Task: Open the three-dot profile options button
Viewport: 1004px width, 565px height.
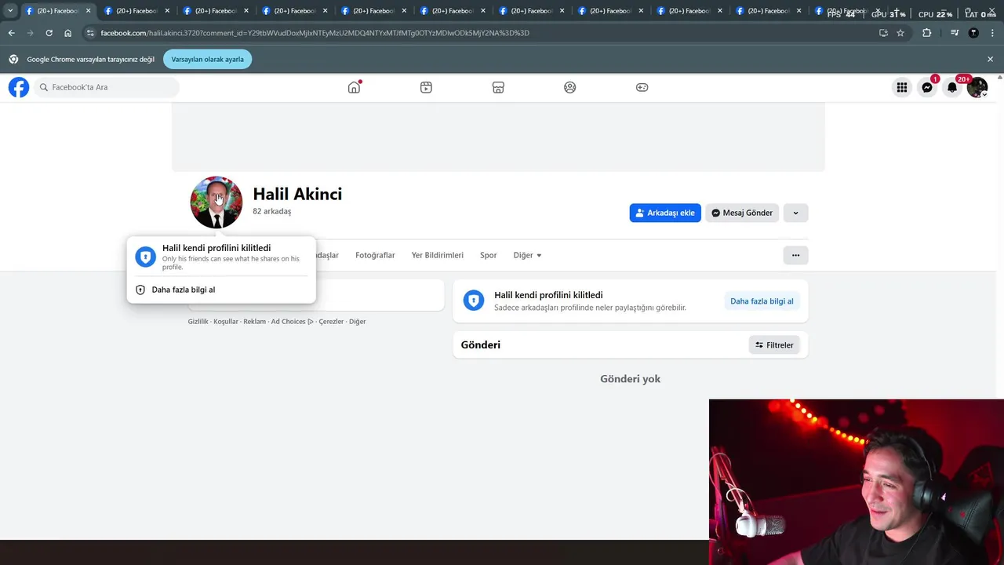Action: [795, 255]
